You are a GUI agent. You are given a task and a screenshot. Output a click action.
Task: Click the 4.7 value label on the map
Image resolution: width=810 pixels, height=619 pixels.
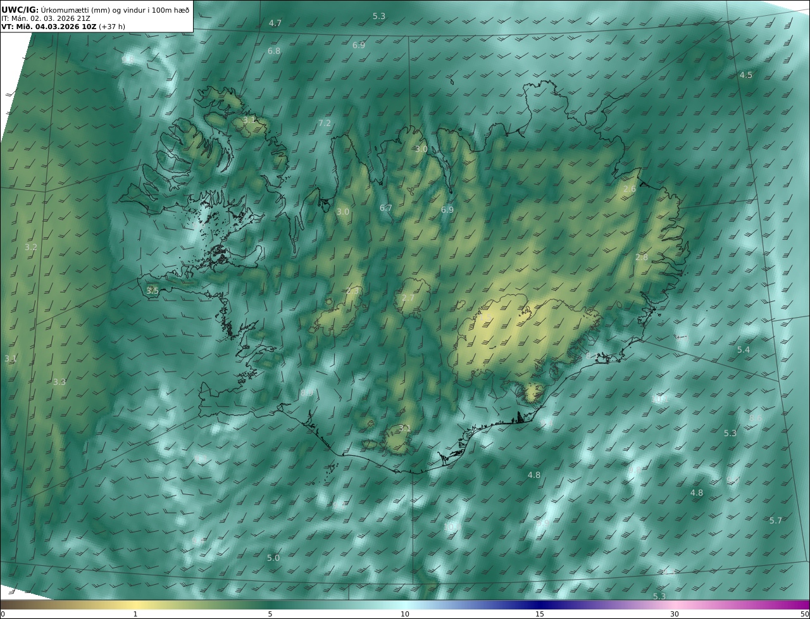pyautogui.click(x=275, y=23)
